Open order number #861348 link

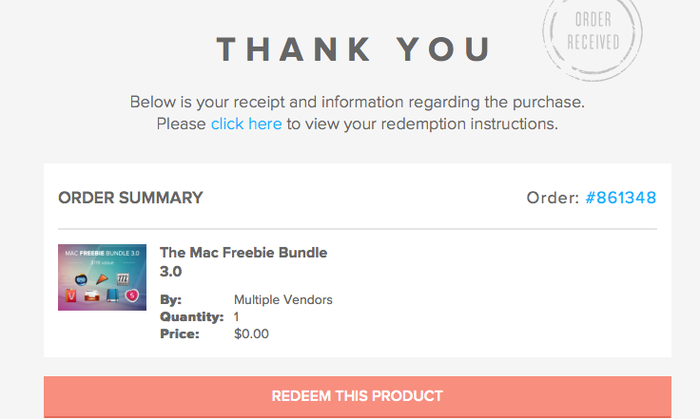(621, 198)
